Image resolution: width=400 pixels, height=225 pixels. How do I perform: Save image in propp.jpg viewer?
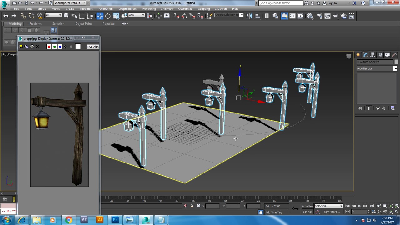21,47
